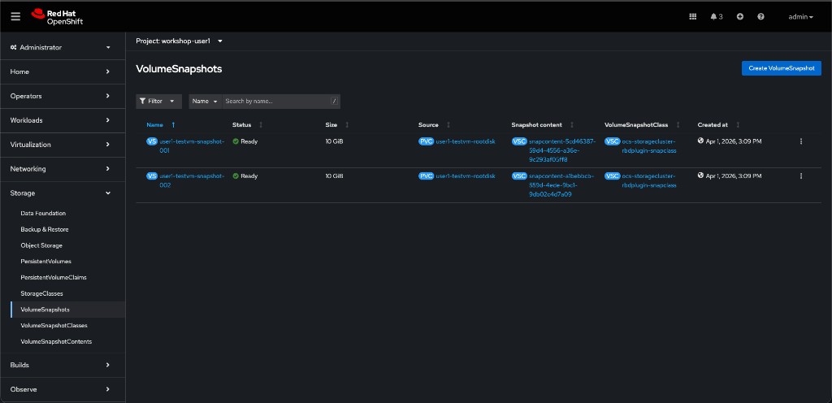Viewport: 832px width, 403px height.
Task: Expand the Home navigation section
Action: 63,71
